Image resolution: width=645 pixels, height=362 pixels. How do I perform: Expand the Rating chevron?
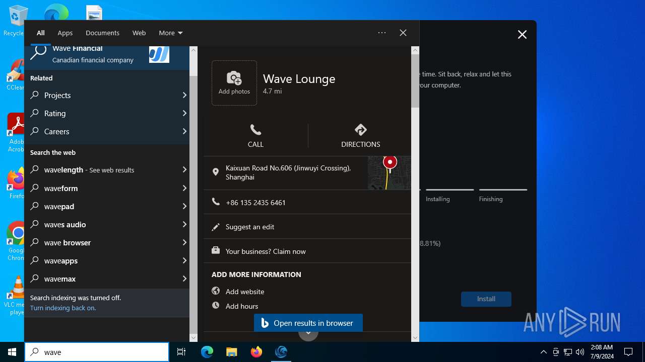click(x=184, y=113)
